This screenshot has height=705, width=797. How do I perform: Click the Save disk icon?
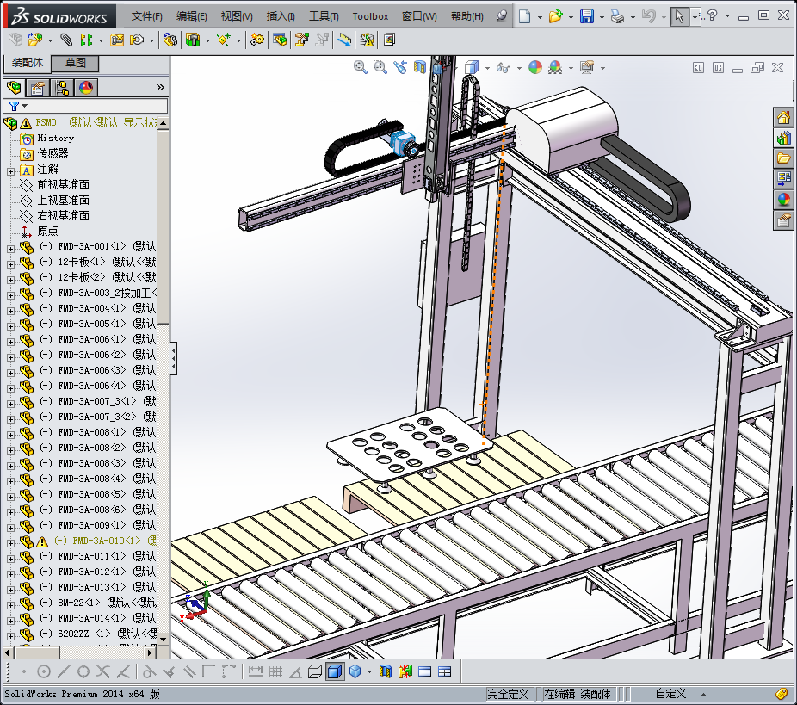click(586, 16)
